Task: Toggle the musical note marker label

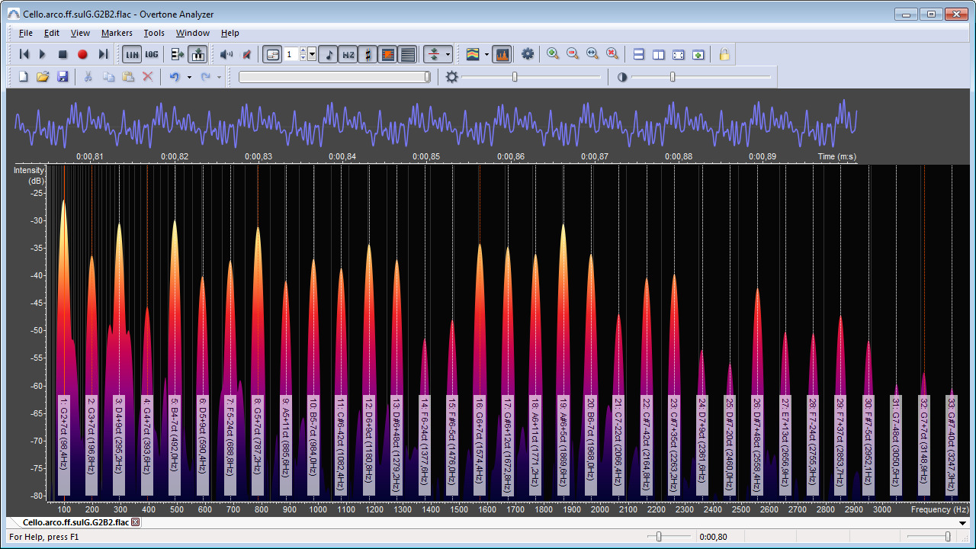Action: click(x=328, y=54)
